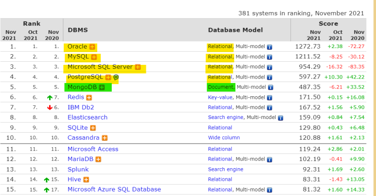Open the info icon in Oracle's database model cell
Viewport: 376px width, 196px height.
click(x=270, y=47)
